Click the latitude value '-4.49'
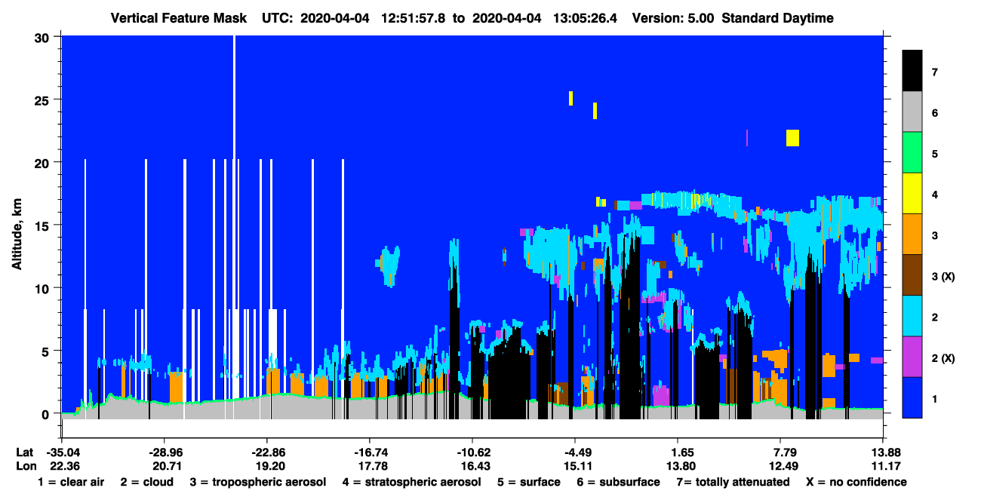 (575, 452)
